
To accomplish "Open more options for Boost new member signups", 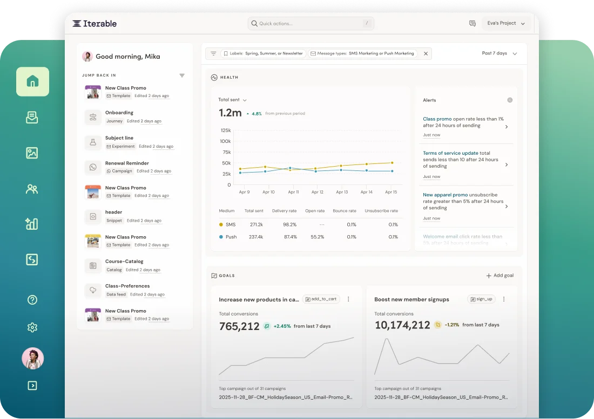I will pos(504,299).
